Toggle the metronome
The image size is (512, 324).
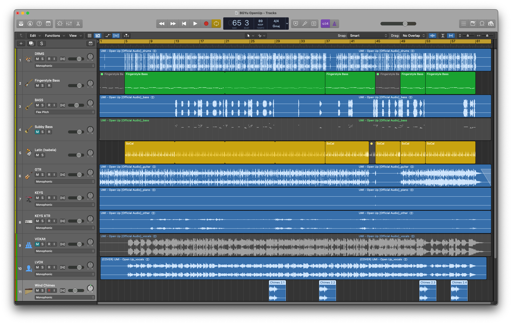tap(335, 23)
